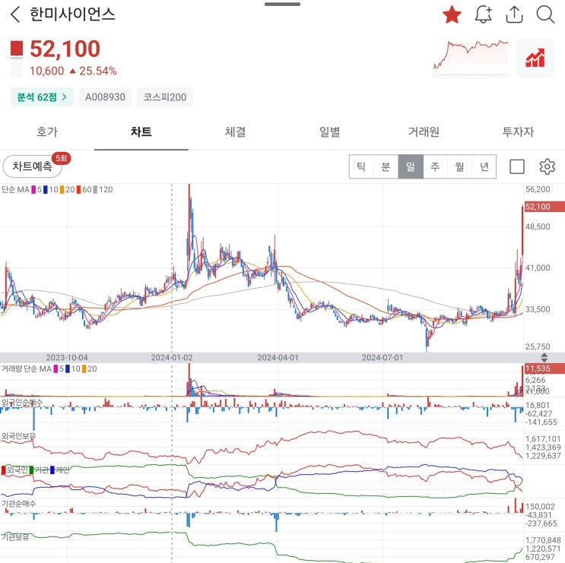
Task: Select the 월 monthly interval
Action: point(459,166)
